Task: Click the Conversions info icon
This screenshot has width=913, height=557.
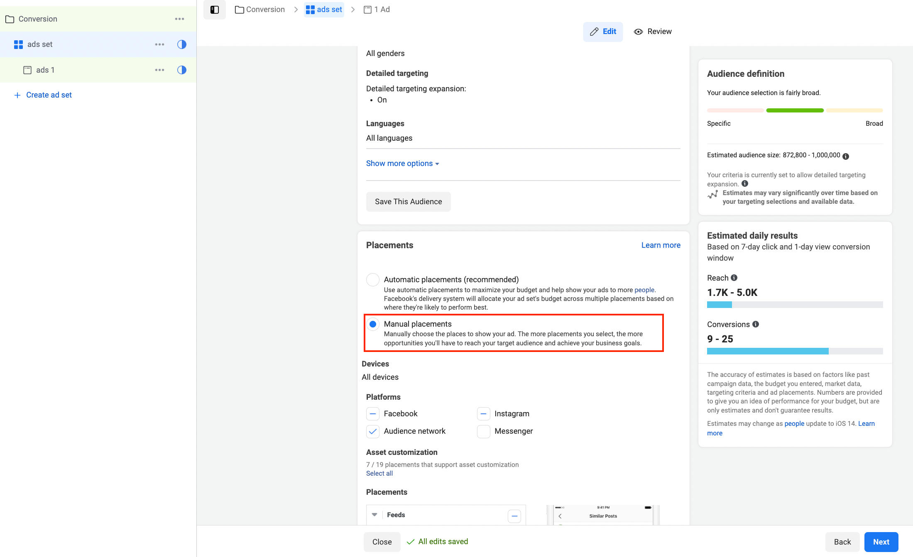Action: [x=756, y=324]
